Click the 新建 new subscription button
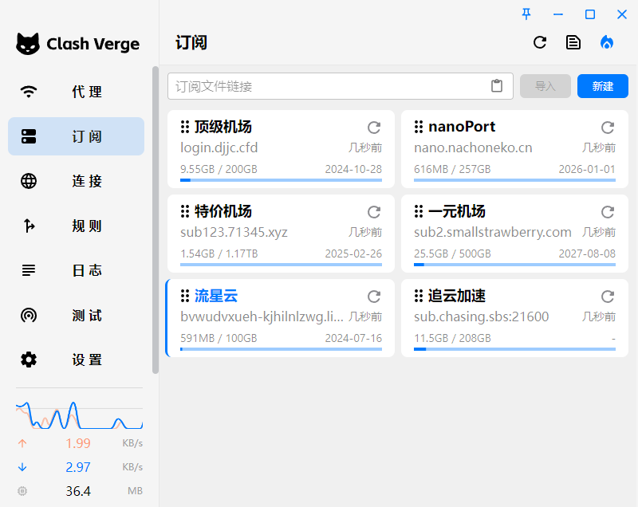This screenshot has width=638, height=507. [x=603, y=86]
